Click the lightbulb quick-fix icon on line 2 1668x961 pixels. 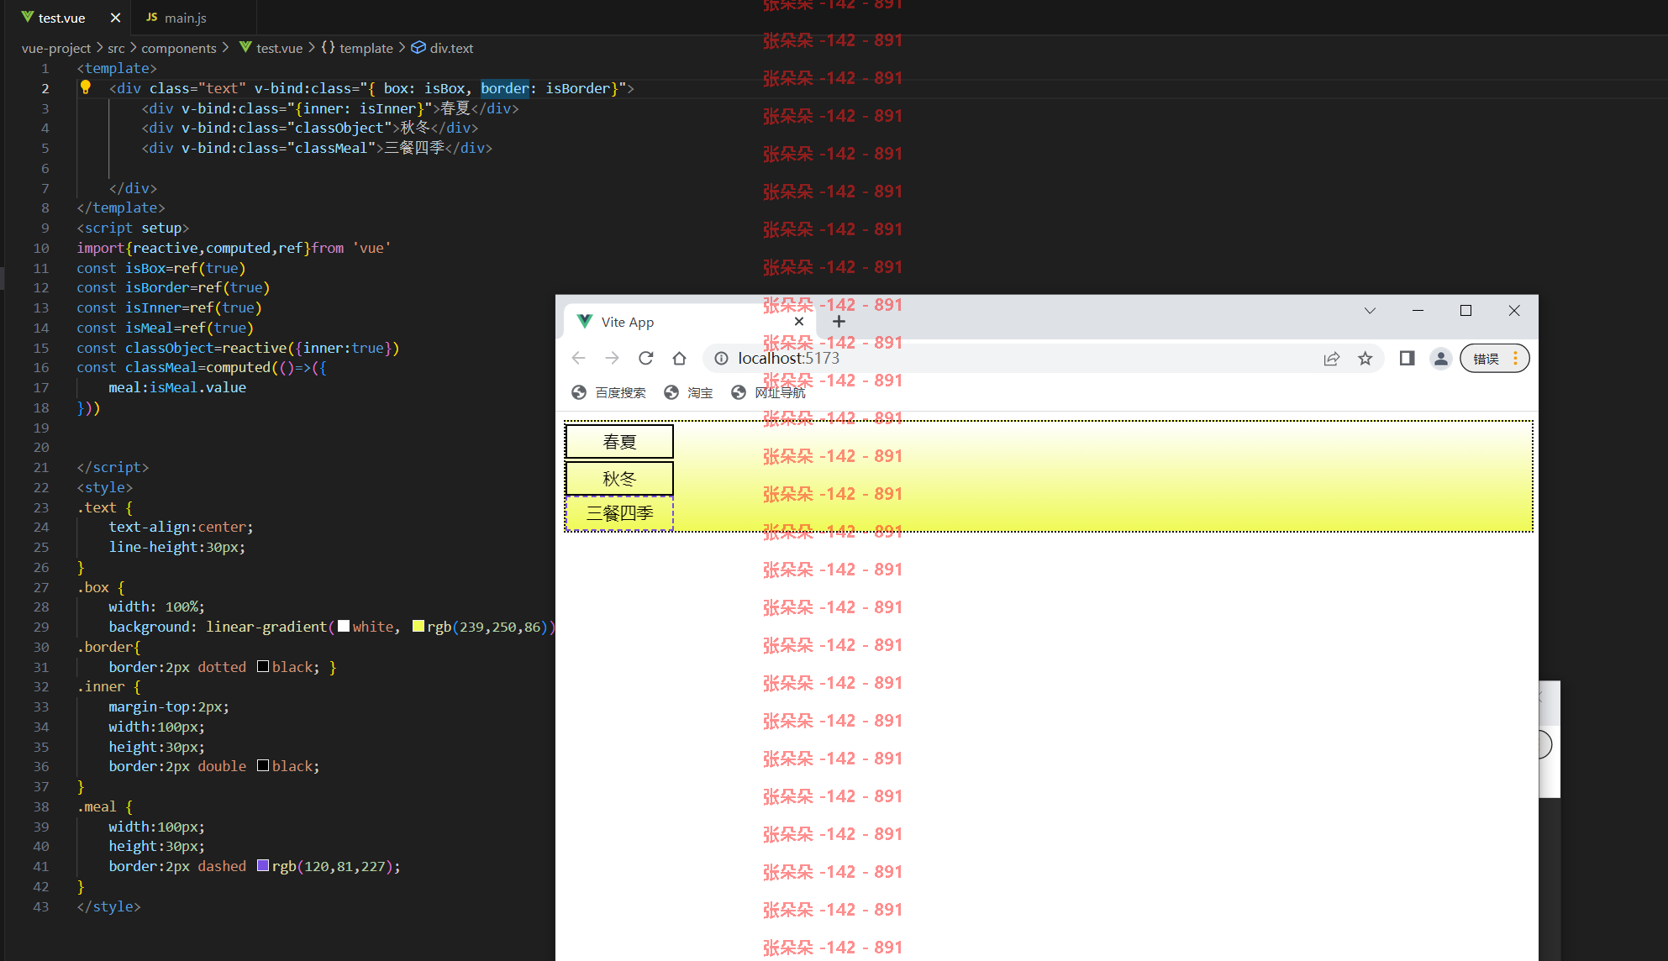pos(86,87)
